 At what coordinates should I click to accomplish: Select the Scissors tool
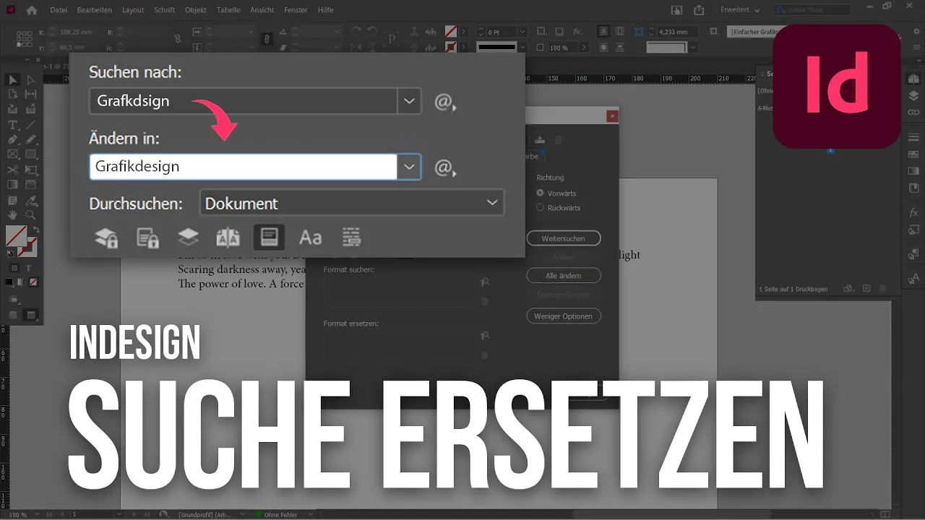pyautogui.click(x=13, y=170)
